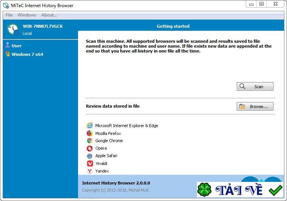This screenshot has width=287, height=201.
Task: Close the MiTeC Internet History Browser window
Action: click(275, 4)
